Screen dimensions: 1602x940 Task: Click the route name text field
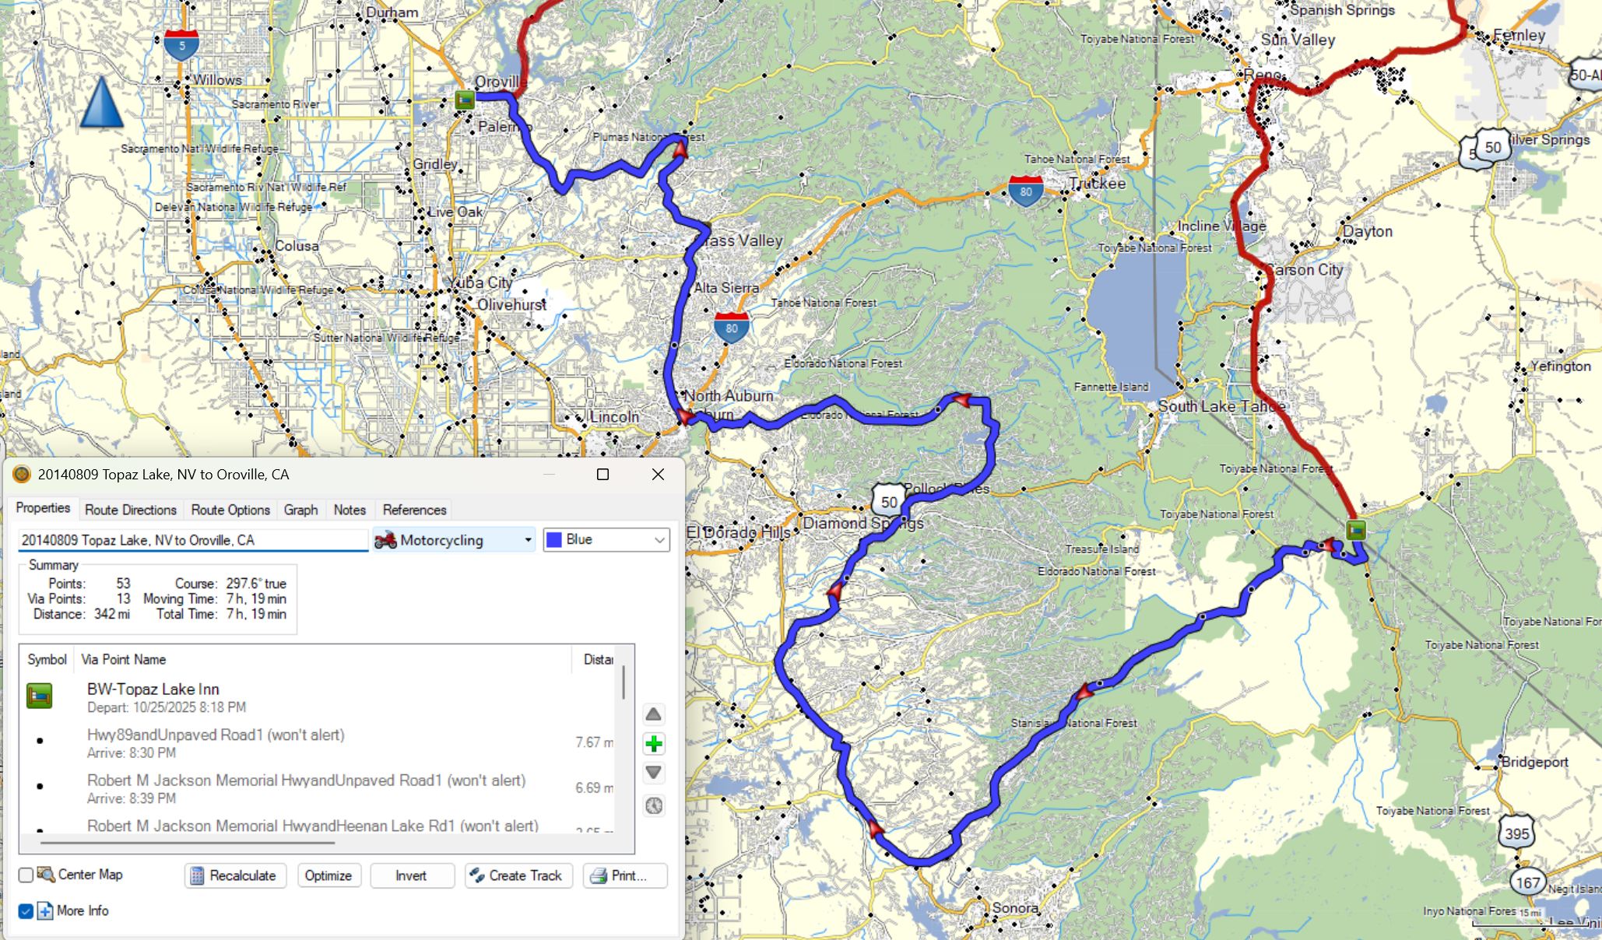[192, 540]
